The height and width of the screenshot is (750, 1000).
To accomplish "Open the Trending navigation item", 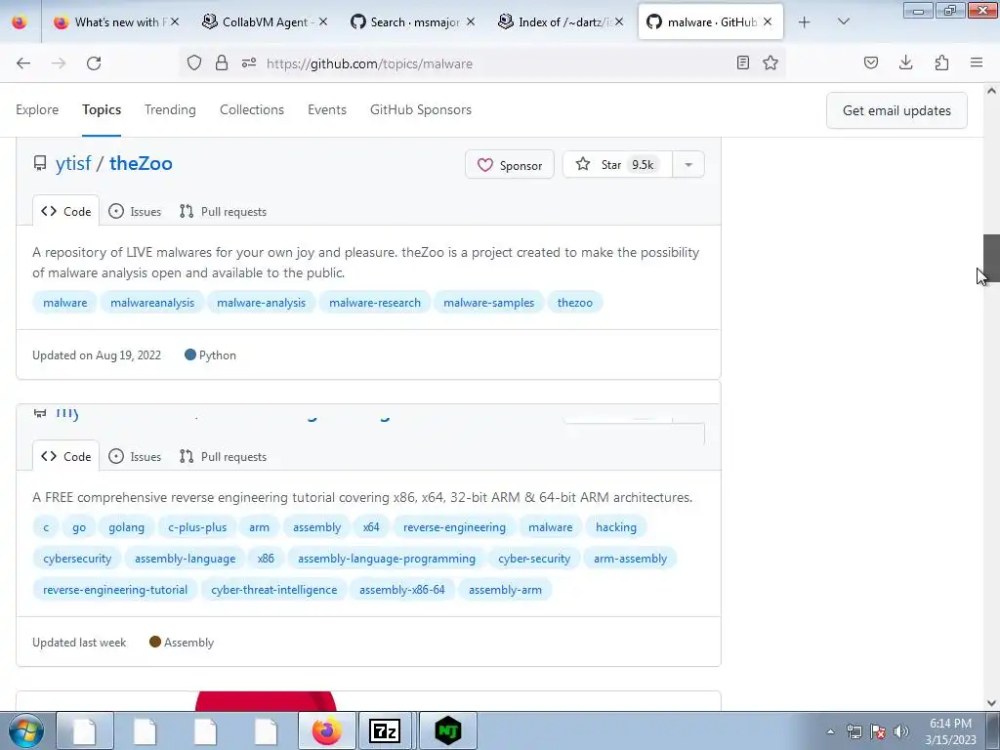I will (x=170, y=109).
